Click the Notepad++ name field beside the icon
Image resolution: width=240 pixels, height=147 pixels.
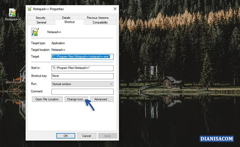click(54, 32)
